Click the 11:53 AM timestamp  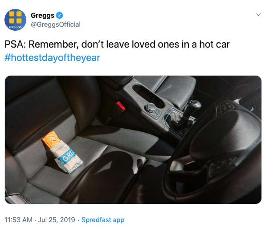click(x=18, y=220)
